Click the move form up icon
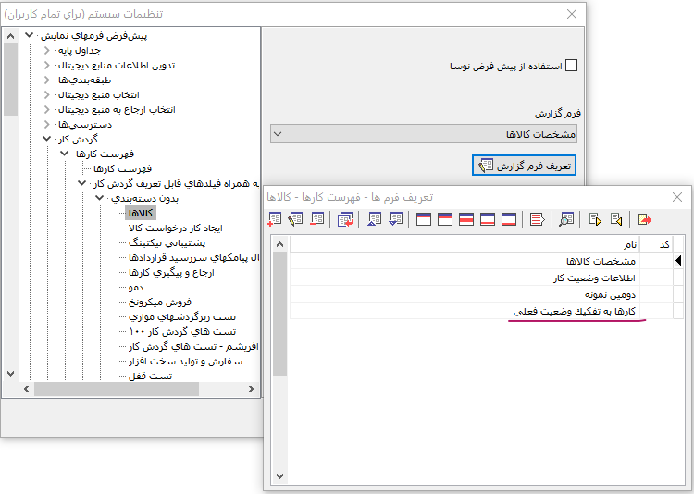 pos(374,219)
